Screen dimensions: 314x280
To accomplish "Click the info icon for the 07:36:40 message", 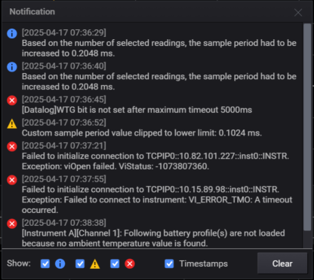I will coord(12,67).
